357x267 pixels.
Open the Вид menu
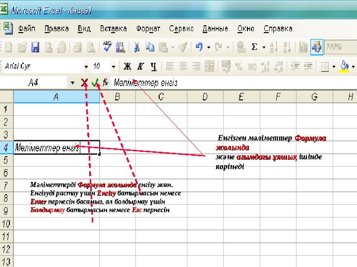(84, 29)
